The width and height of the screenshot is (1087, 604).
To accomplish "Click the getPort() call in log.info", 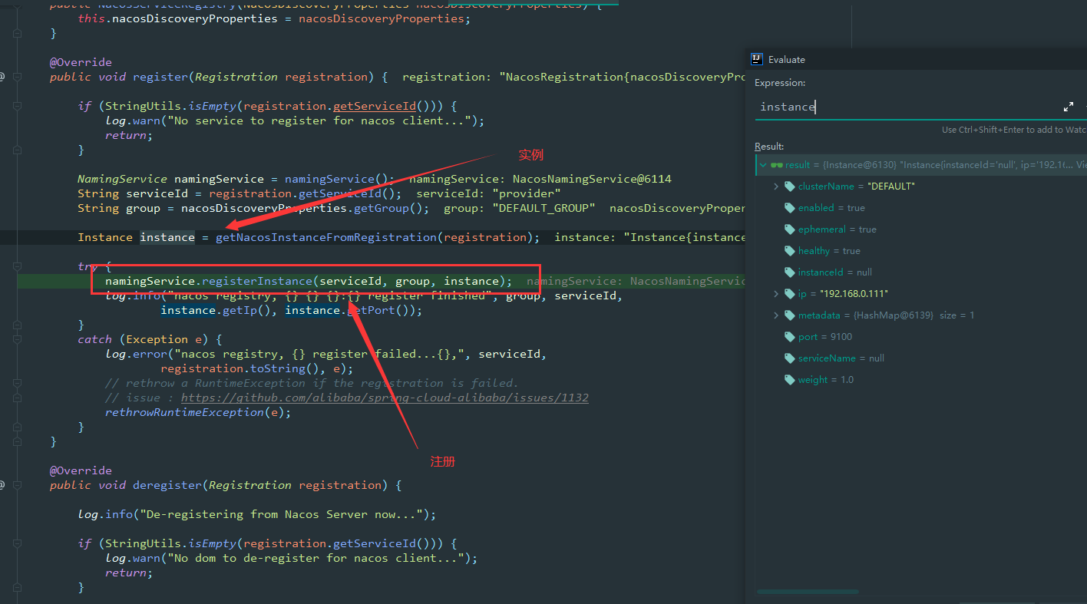I will [x=382, y=310].
